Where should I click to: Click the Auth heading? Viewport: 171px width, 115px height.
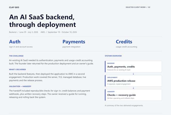tap(15, 42)
